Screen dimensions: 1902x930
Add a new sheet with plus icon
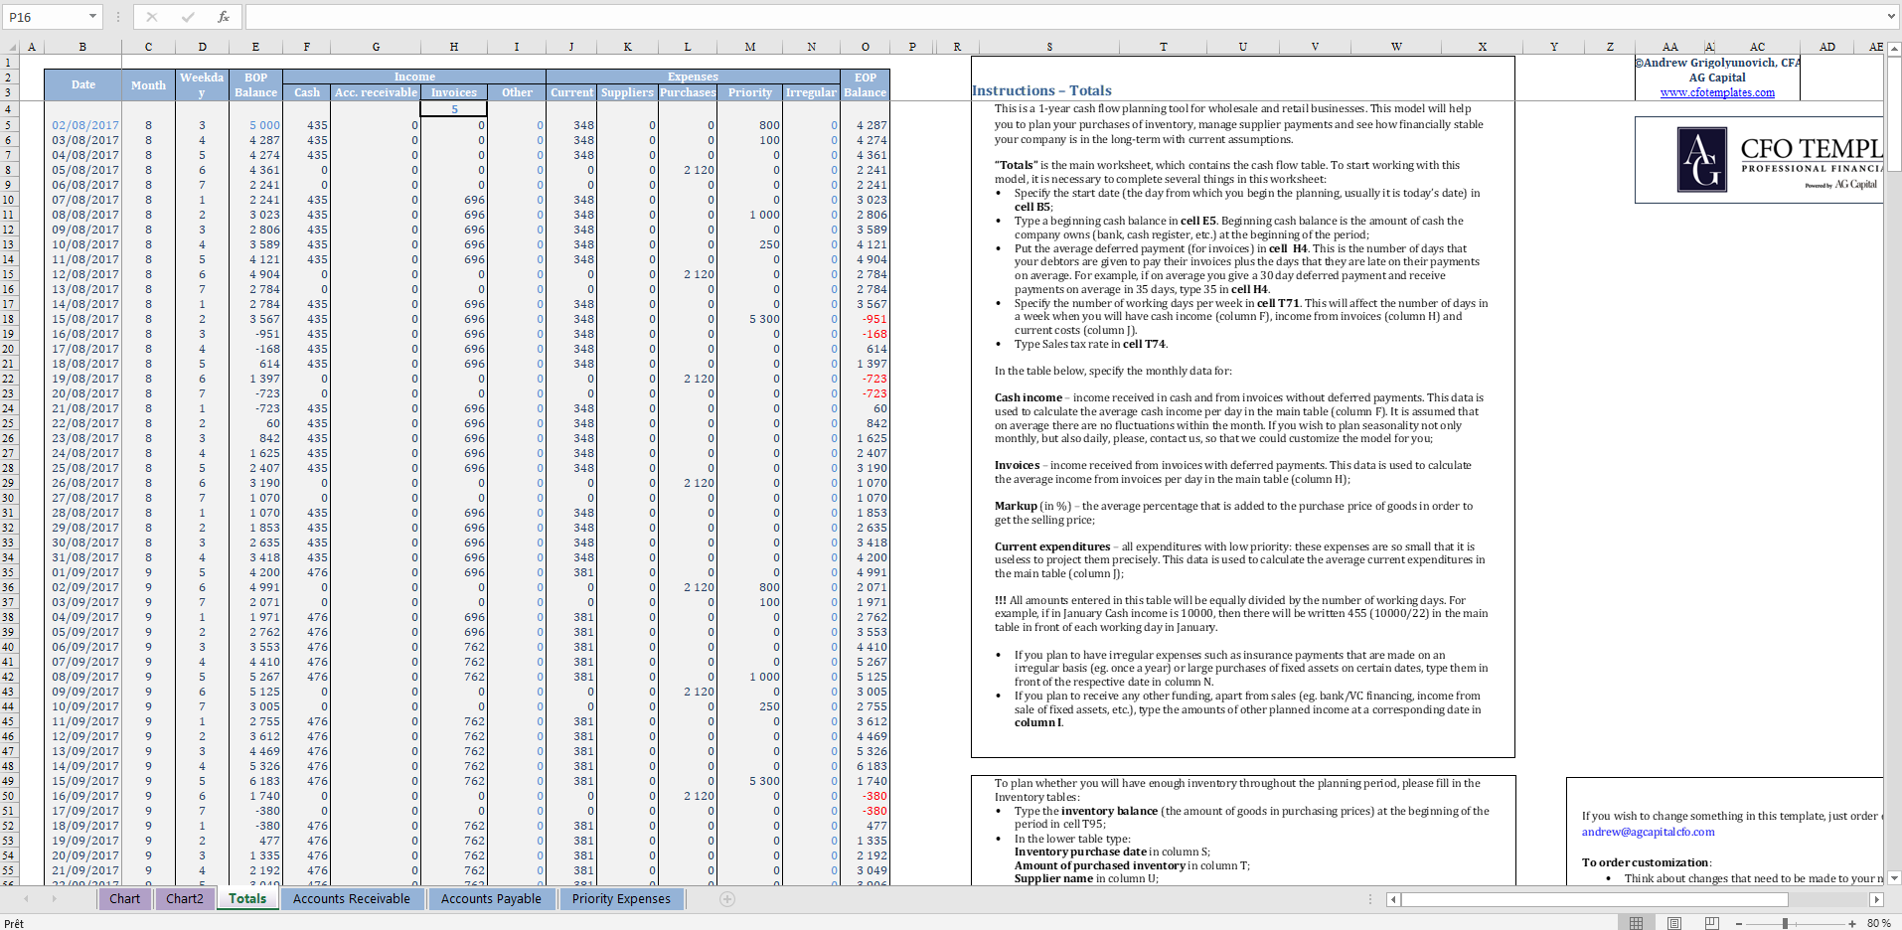[x=727, y=899]
